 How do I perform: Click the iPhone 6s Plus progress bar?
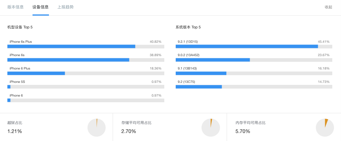coord(86,46)
